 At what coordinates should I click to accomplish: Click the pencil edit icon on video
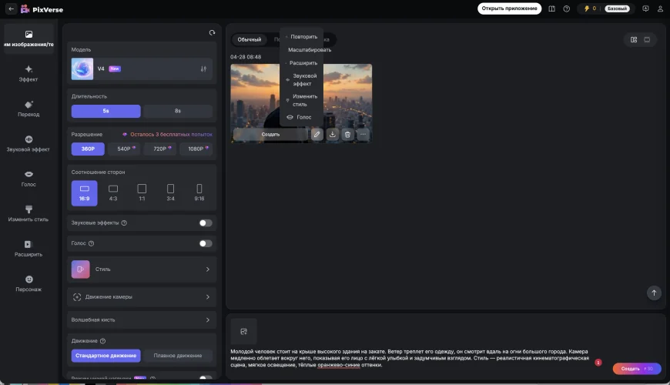[317, 134]
